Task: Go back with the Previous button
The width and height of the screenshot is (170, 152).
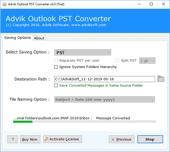Action: [x=122, y=139]
